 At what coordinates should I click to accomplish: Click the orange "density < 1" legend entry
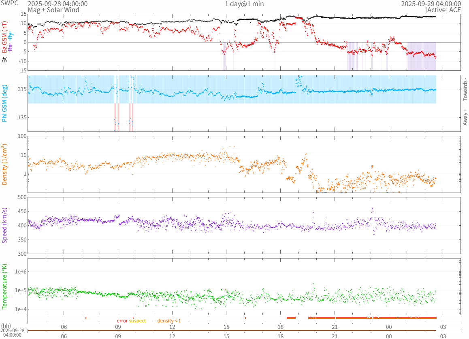169,321
